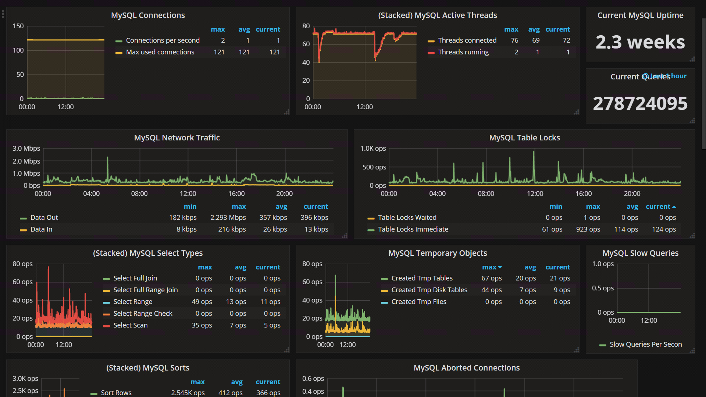Sort Temporary Objects legend by max
This screenshot has width=706, height=397.
coord(492,267)
